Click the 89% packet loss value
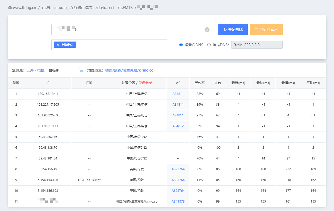The height and width of the screenshot is (211, 334). point(200,105)
